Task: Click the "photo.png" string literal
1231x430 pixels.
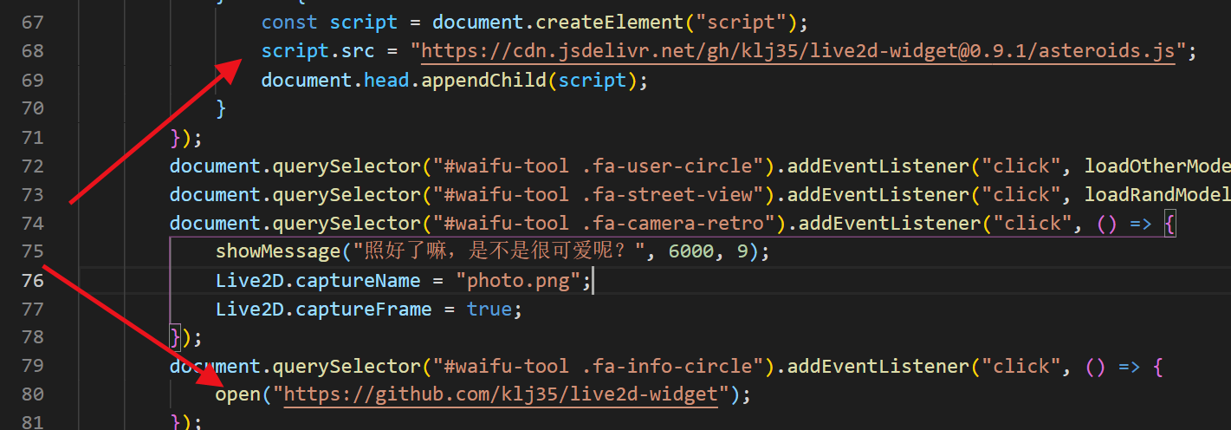Action: click(518, 280)
